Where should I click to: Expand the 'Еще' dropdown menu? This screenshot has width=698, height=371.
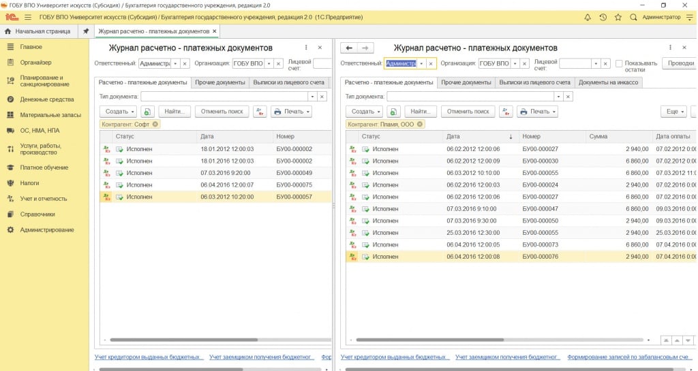click(673, 112)
